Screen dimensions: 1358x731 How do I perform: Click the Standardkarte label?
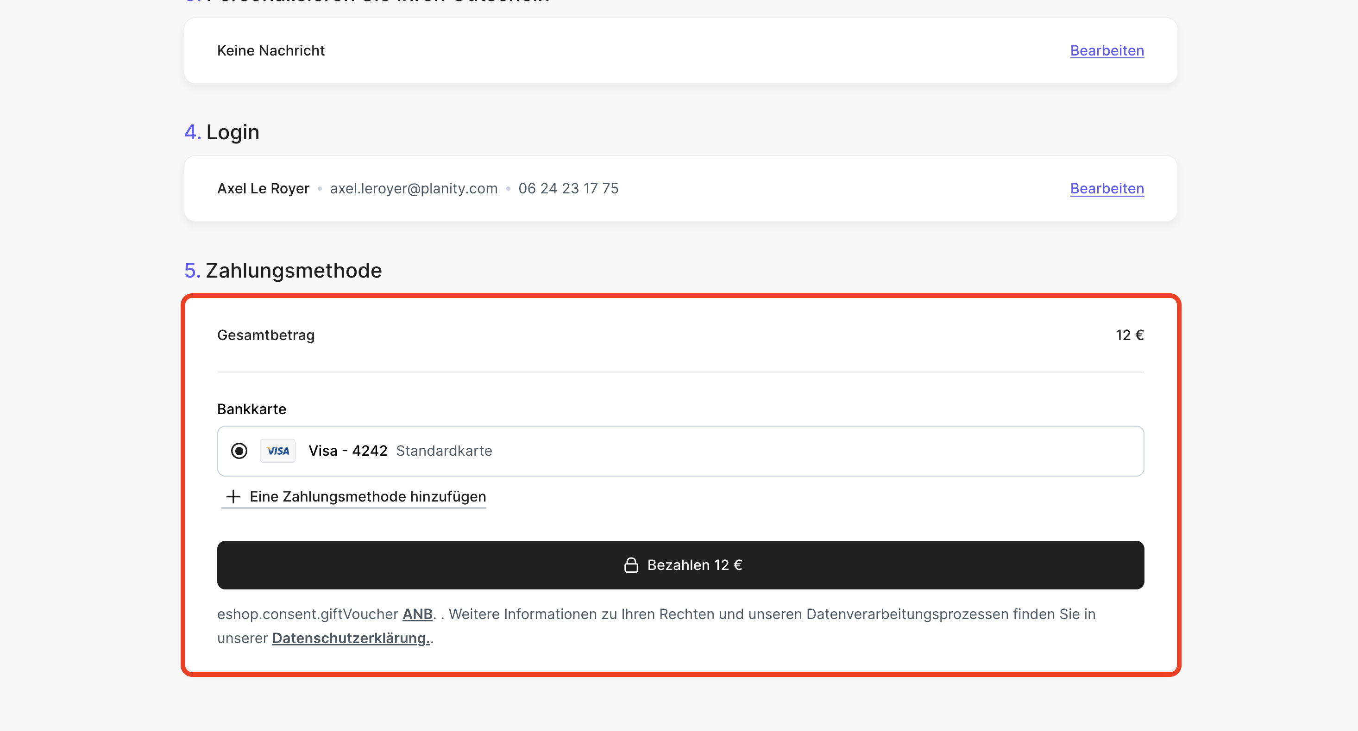444,451
